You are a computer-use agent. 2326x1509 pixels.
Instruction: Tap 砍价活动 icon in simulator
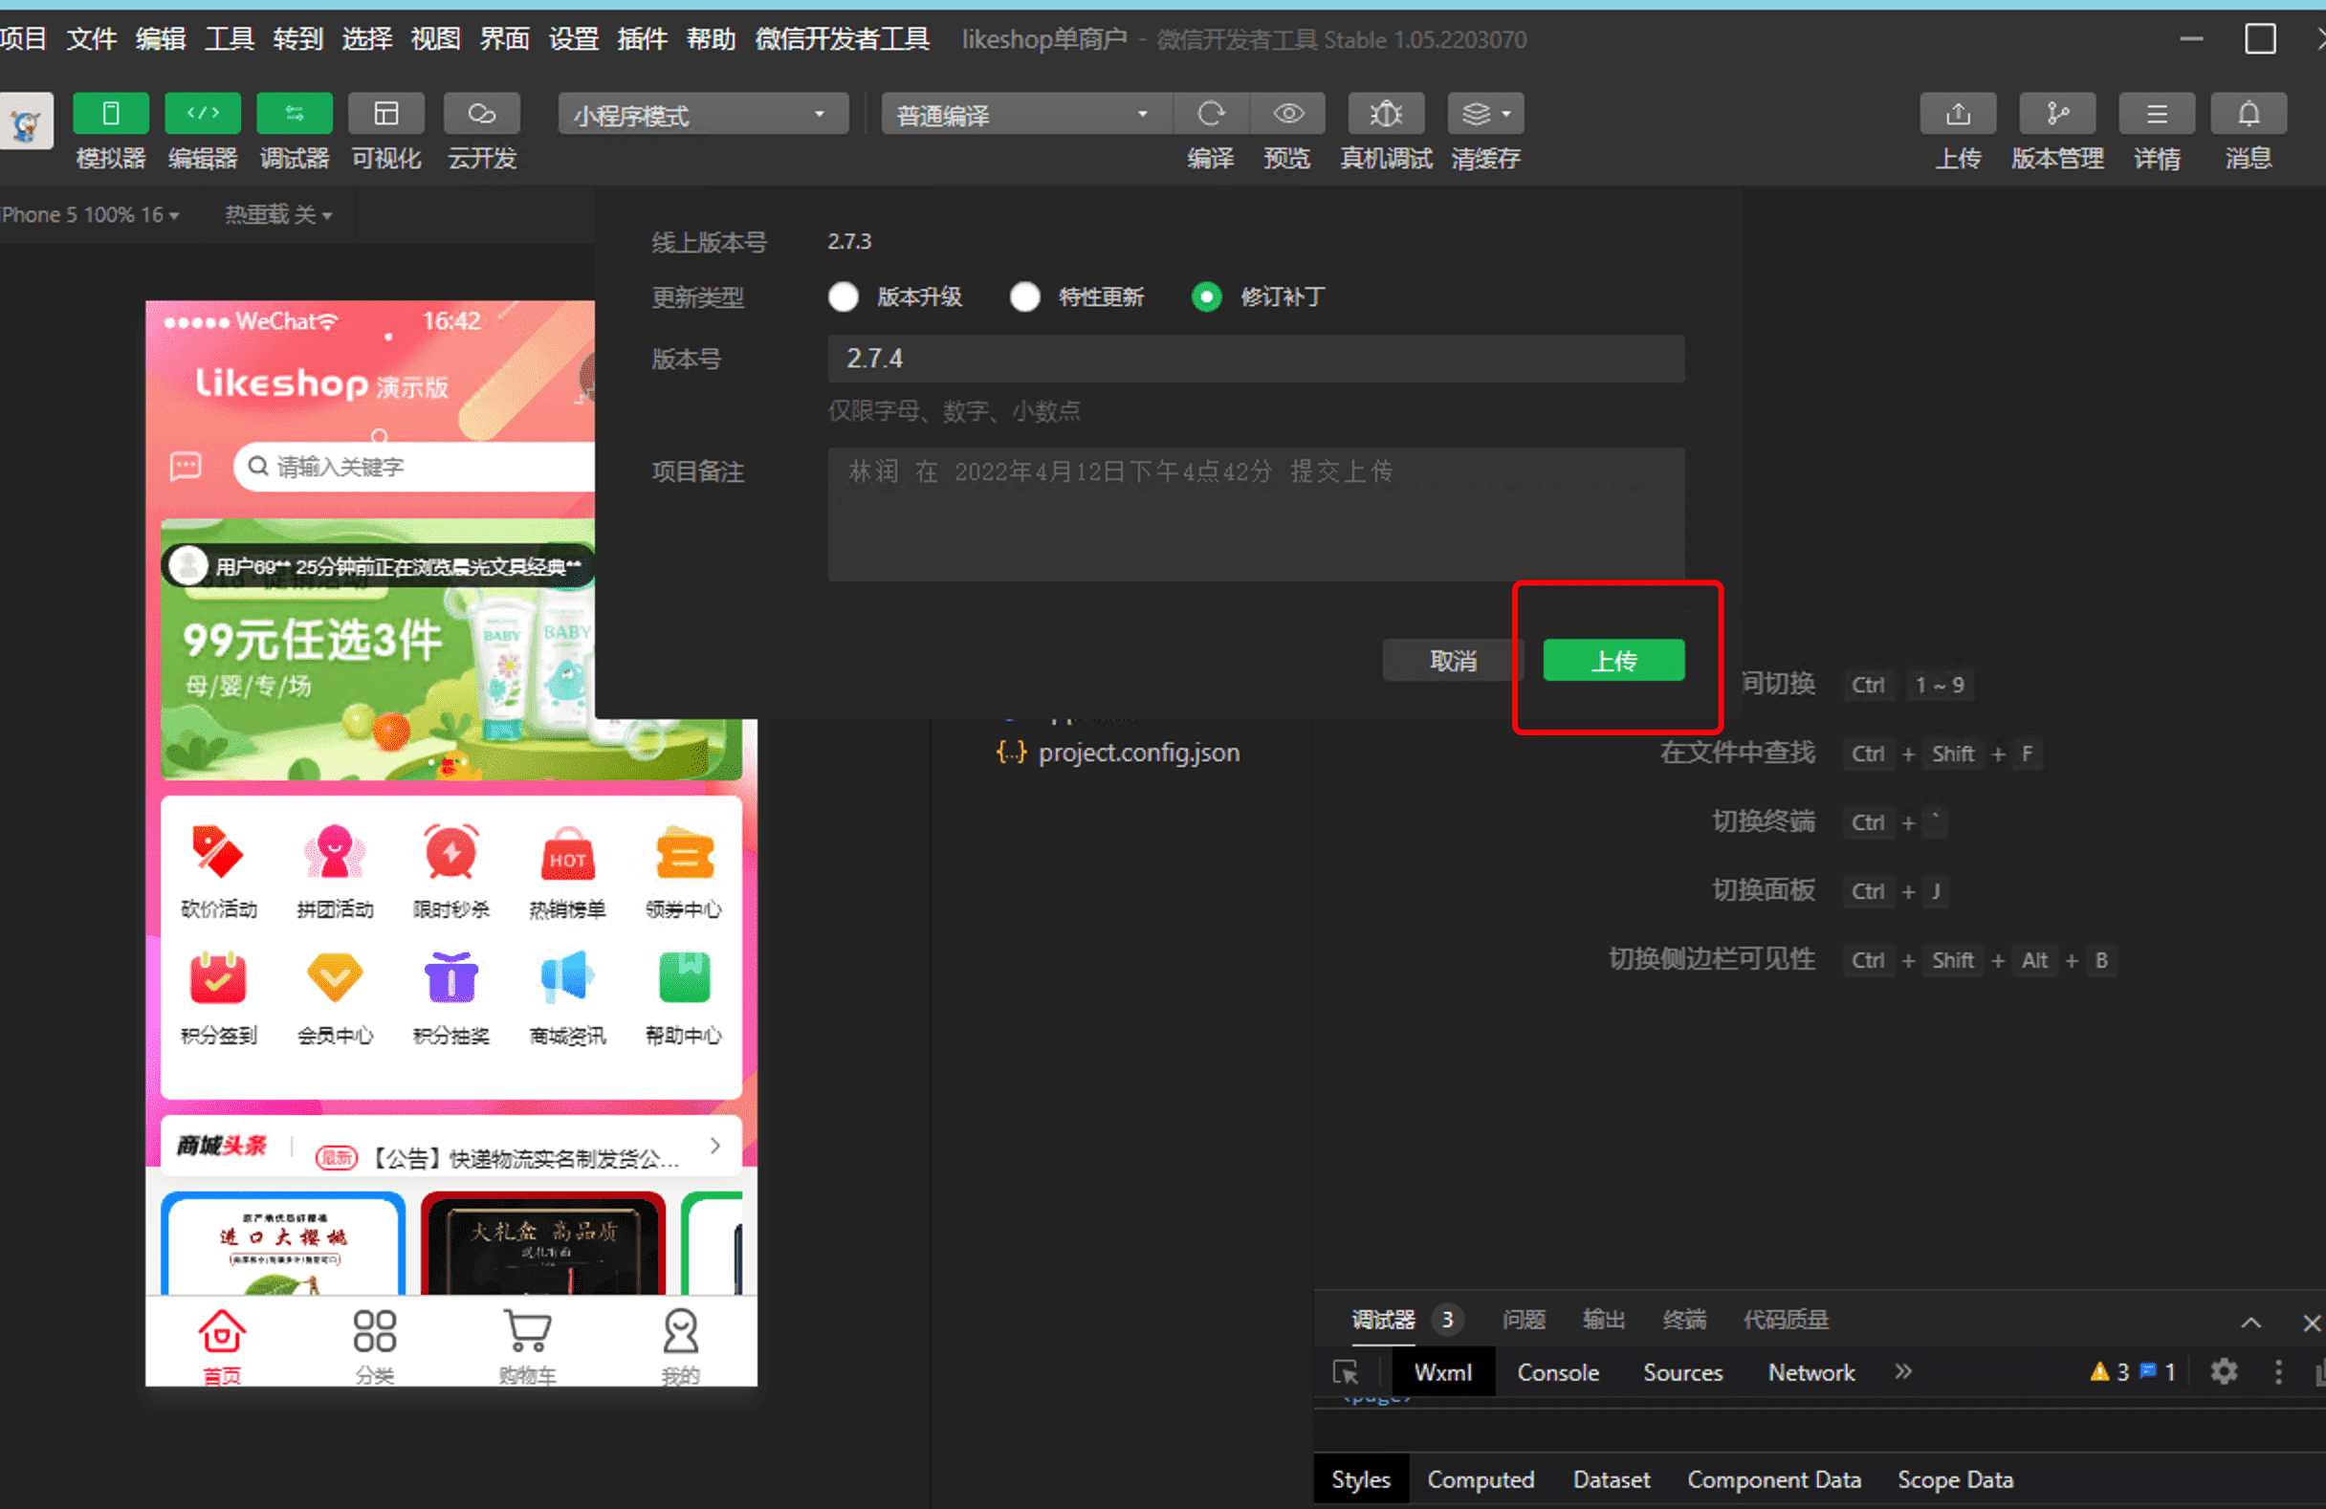pos(218,851)
